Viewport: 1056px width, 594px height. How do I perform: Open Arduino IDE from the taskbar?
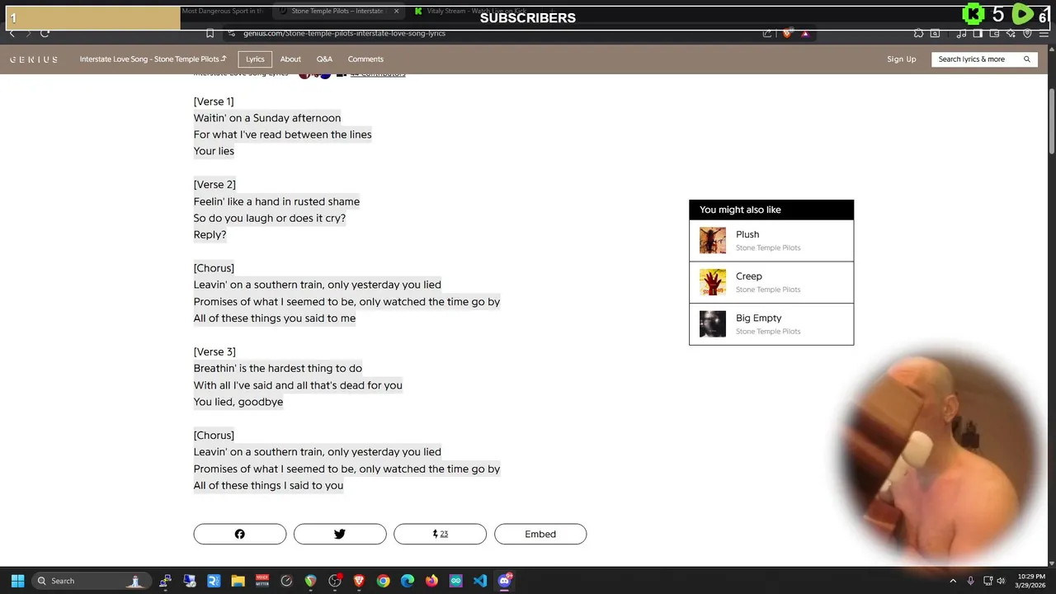(456, 581)
